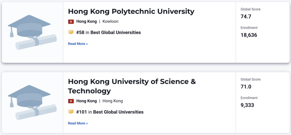Click the Enrollment 18,636 figure
The height and width of the screenshot is (135, 291).
[249, 35]
